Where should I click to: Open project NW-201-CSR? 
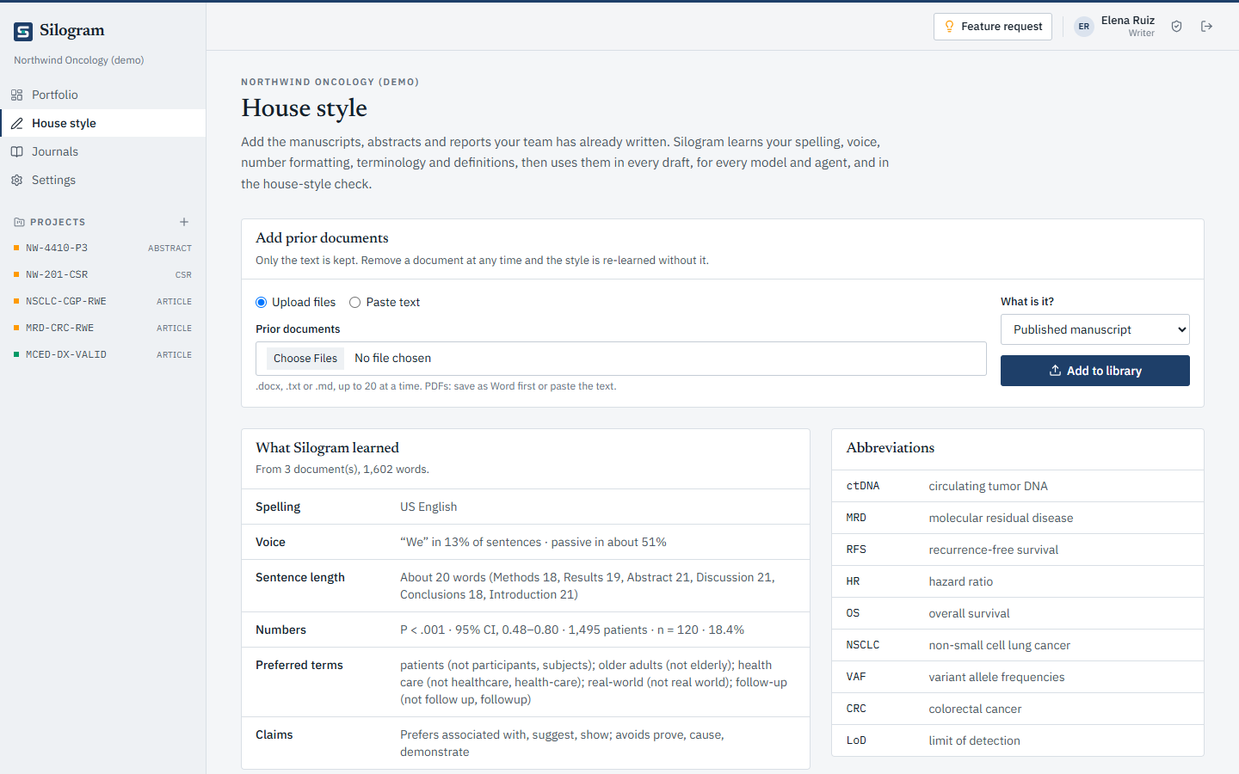103,274
